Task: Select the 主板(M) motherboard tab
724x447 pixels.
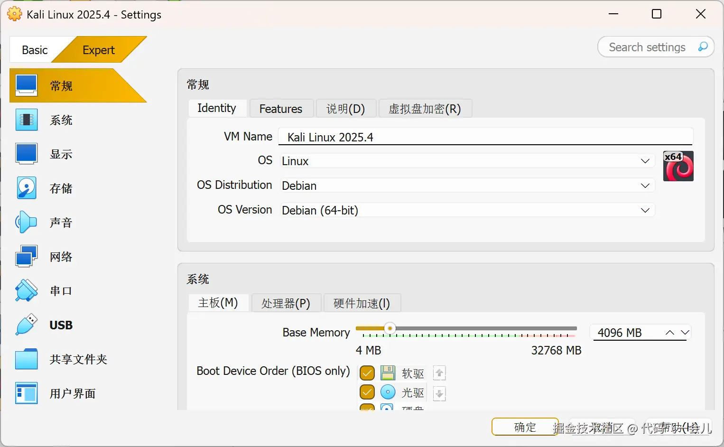Action: pyautogui.click(x=218, y=303)
